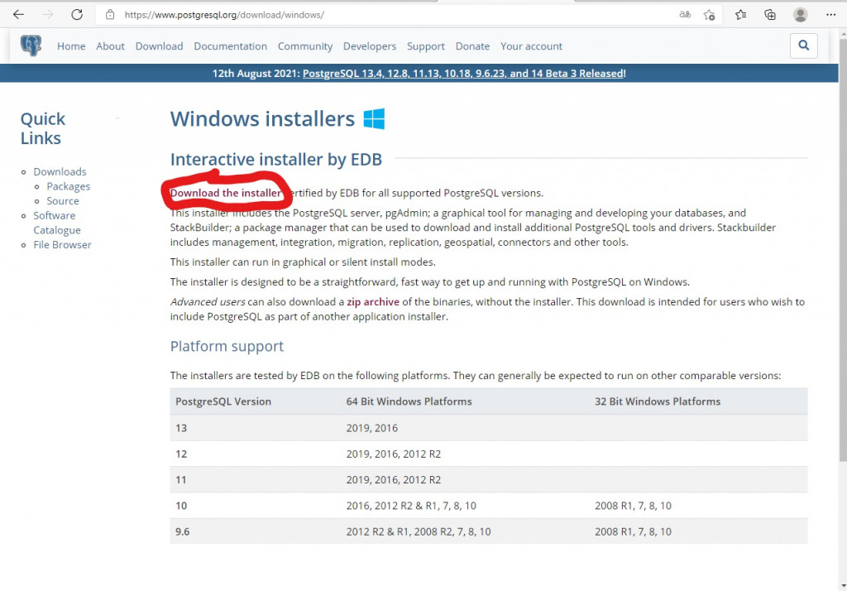Open Source in Quick Links
The image size is (847, 591).
[63, 200]
